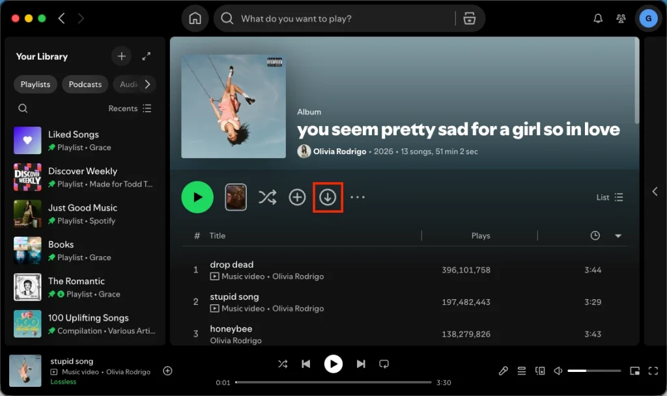Sort tracks by duration clock icon
Screen dimensions: 667x396
595,235
